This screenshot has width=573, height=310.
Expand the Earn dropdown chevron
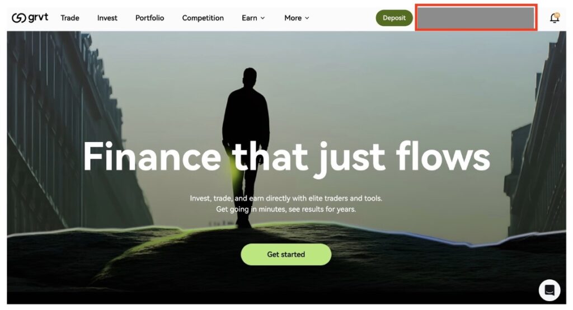262,18
